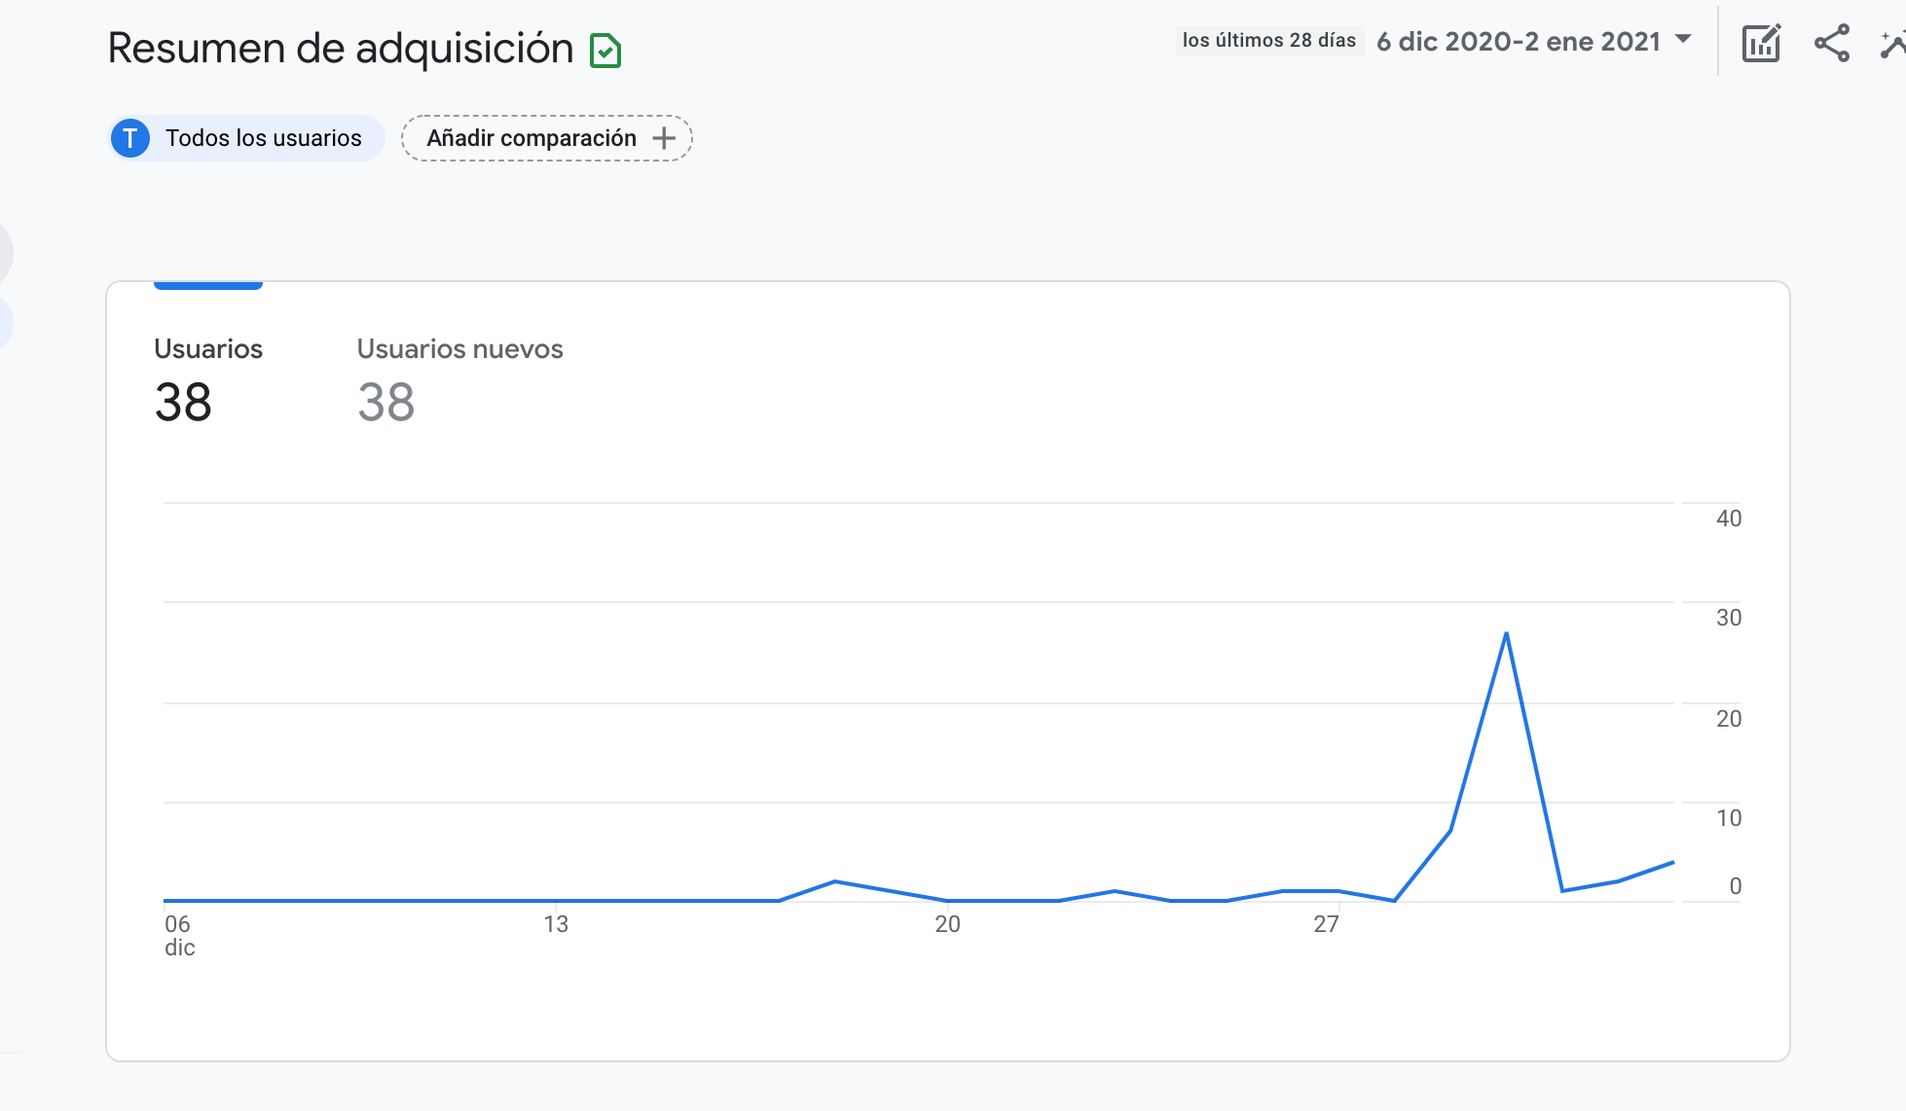
Task: Click the blue T segment badge
Action: click(x=130, y=138)
